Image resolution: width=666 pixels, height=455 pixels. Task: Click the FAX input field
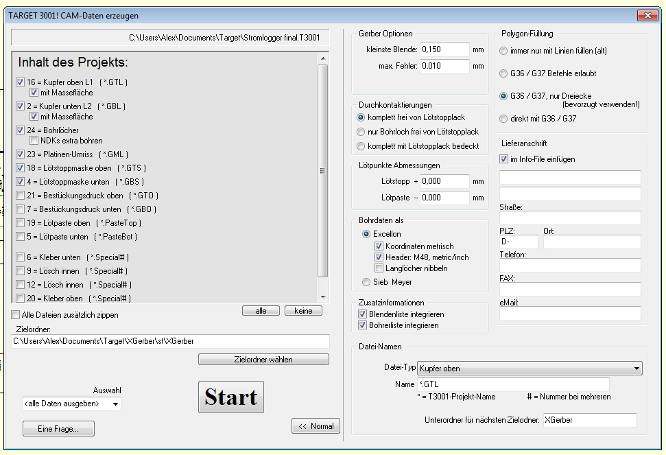coord(570,290)
